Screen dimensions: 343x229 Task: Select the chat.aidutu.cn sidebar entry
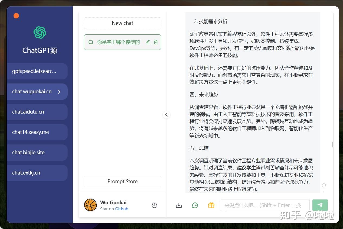(x=37, y=112)
